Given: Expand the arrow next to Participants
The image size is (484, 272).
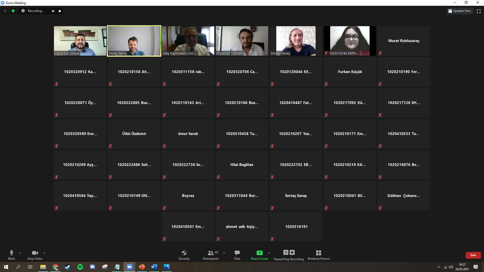Looking at the screenshot, I should 224,253.
